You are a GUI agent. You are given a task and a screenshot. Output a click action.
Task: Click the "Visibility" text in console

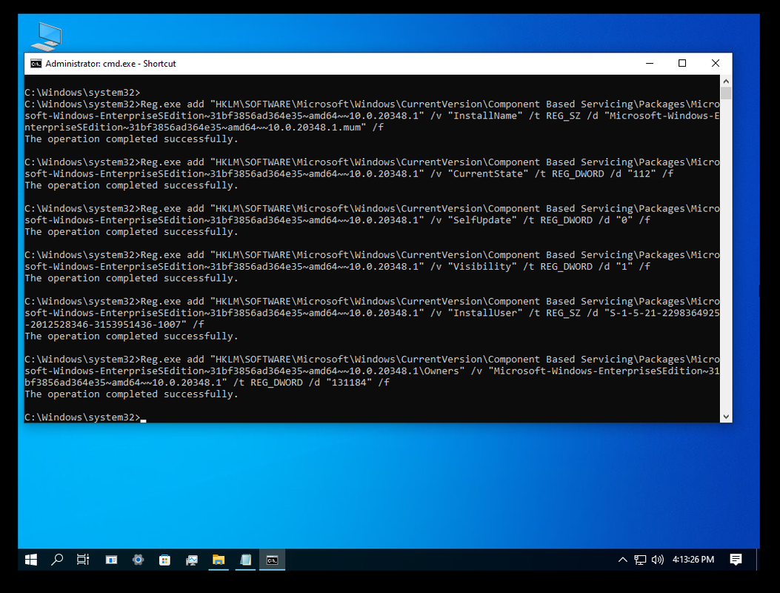[482, 266]
